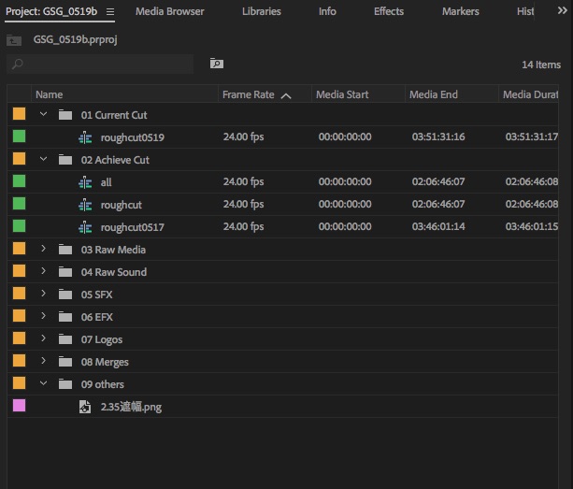Image resolution: width=573 pixels, height=489 pixels.
Task: Sort by the Frame Rate column header
Action: point(249,94)
